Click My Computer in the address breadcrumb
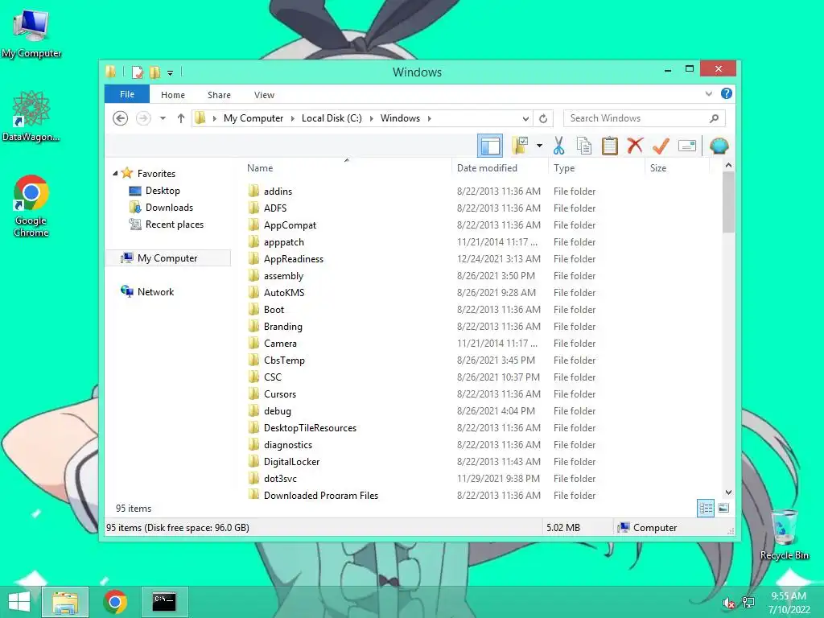The width and height of the screenshot is (824, 618). 253,118
